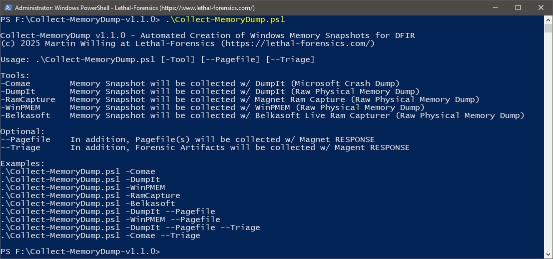This screenshot has height=259, width=553.
Task: Click the -RamCapture tool entry
Action: [x=27, y=99]
